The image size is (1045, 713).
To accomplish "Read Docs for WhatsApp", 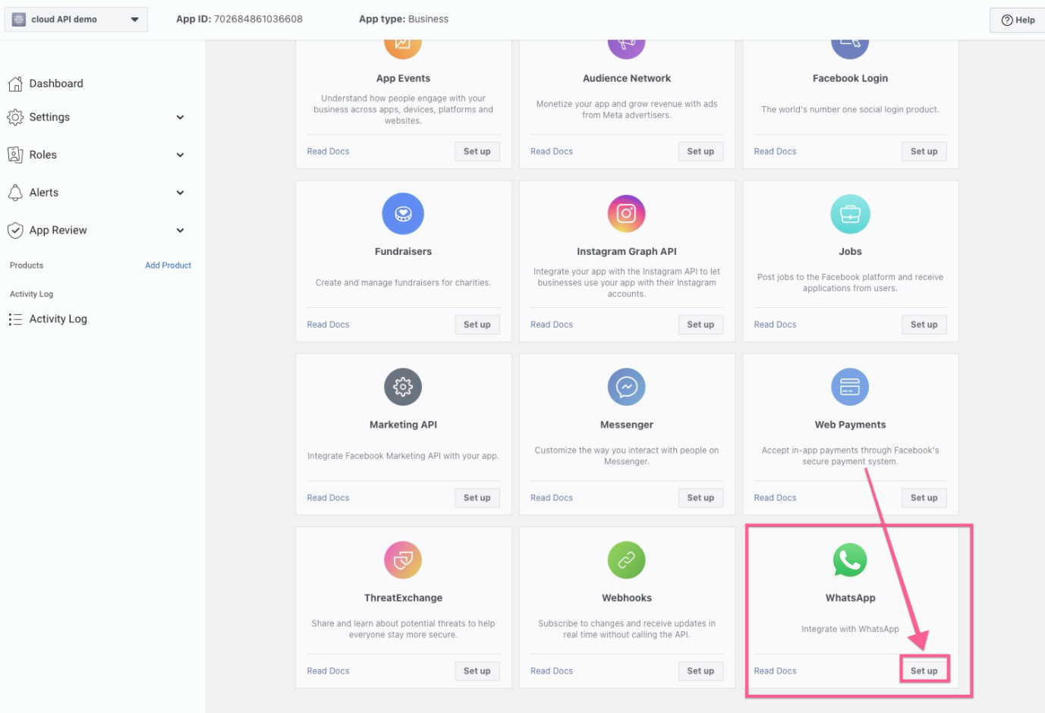I will (775, 671).
